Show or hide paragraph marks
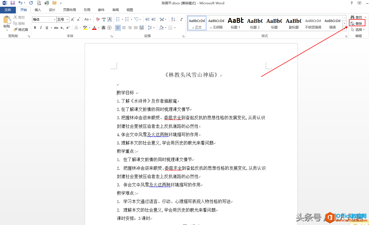This screenshot has height=225, width=369. click(181, 20)
